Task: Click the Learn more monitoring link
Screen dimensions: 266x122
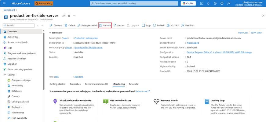Action: (x=143, y=91)
